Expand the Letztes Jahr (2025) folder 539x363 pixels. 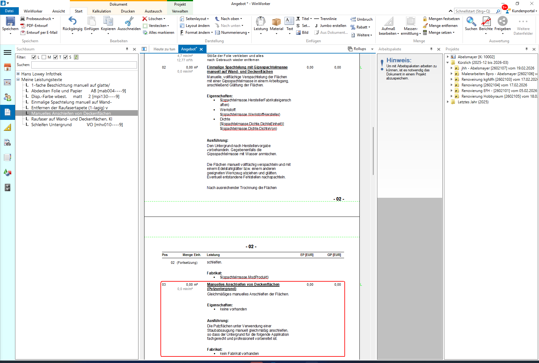click(448, 102)
